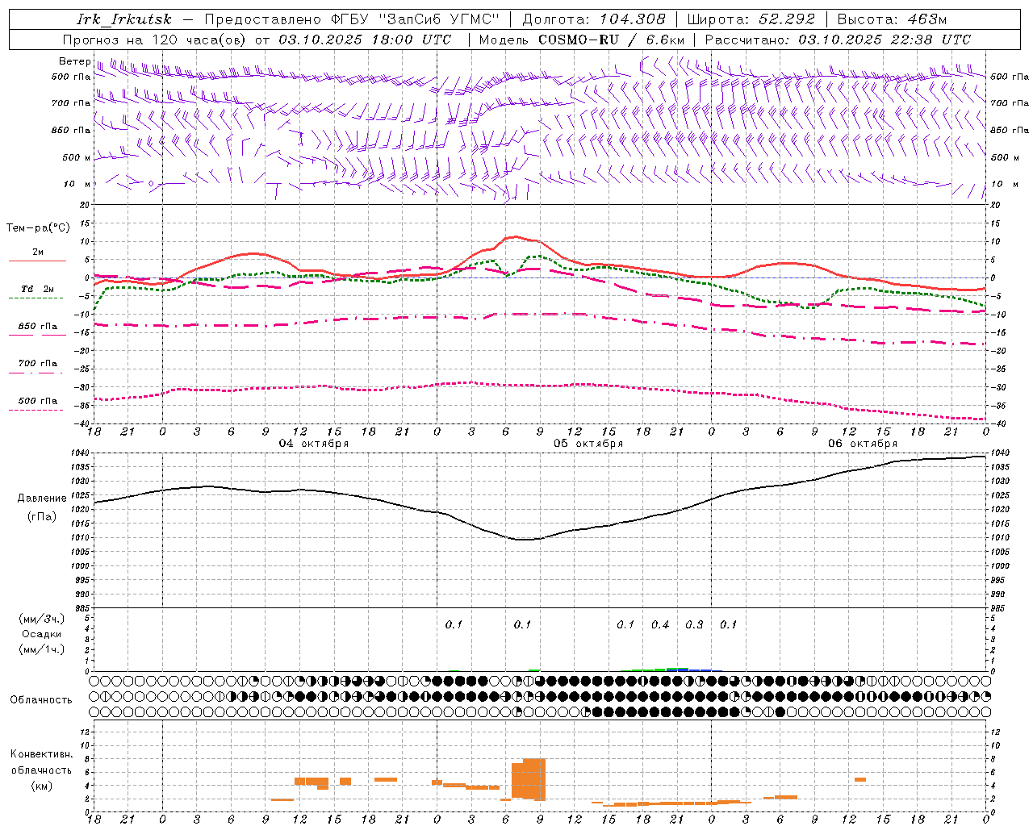Click the station title "Irk_Irkutsk"
1033x826 pixels.
click(124, 19)
